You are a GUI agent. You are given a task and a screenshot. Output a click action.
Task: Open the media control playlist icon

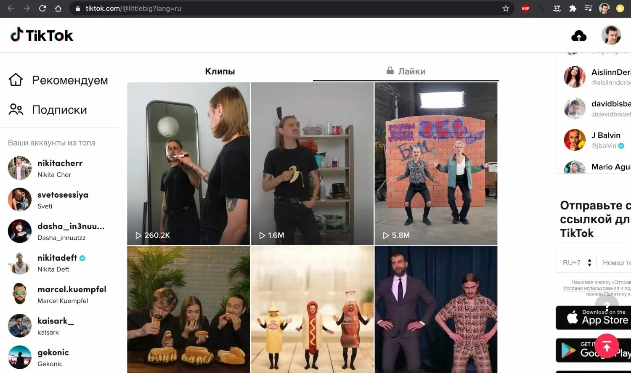pos(588,8)
